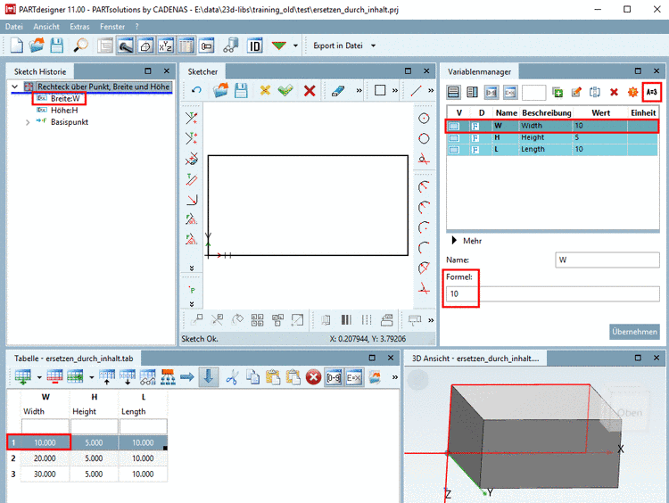Click the New file icon in main toolbar
Screen dimensions: 669x503
tap(16, 45)
